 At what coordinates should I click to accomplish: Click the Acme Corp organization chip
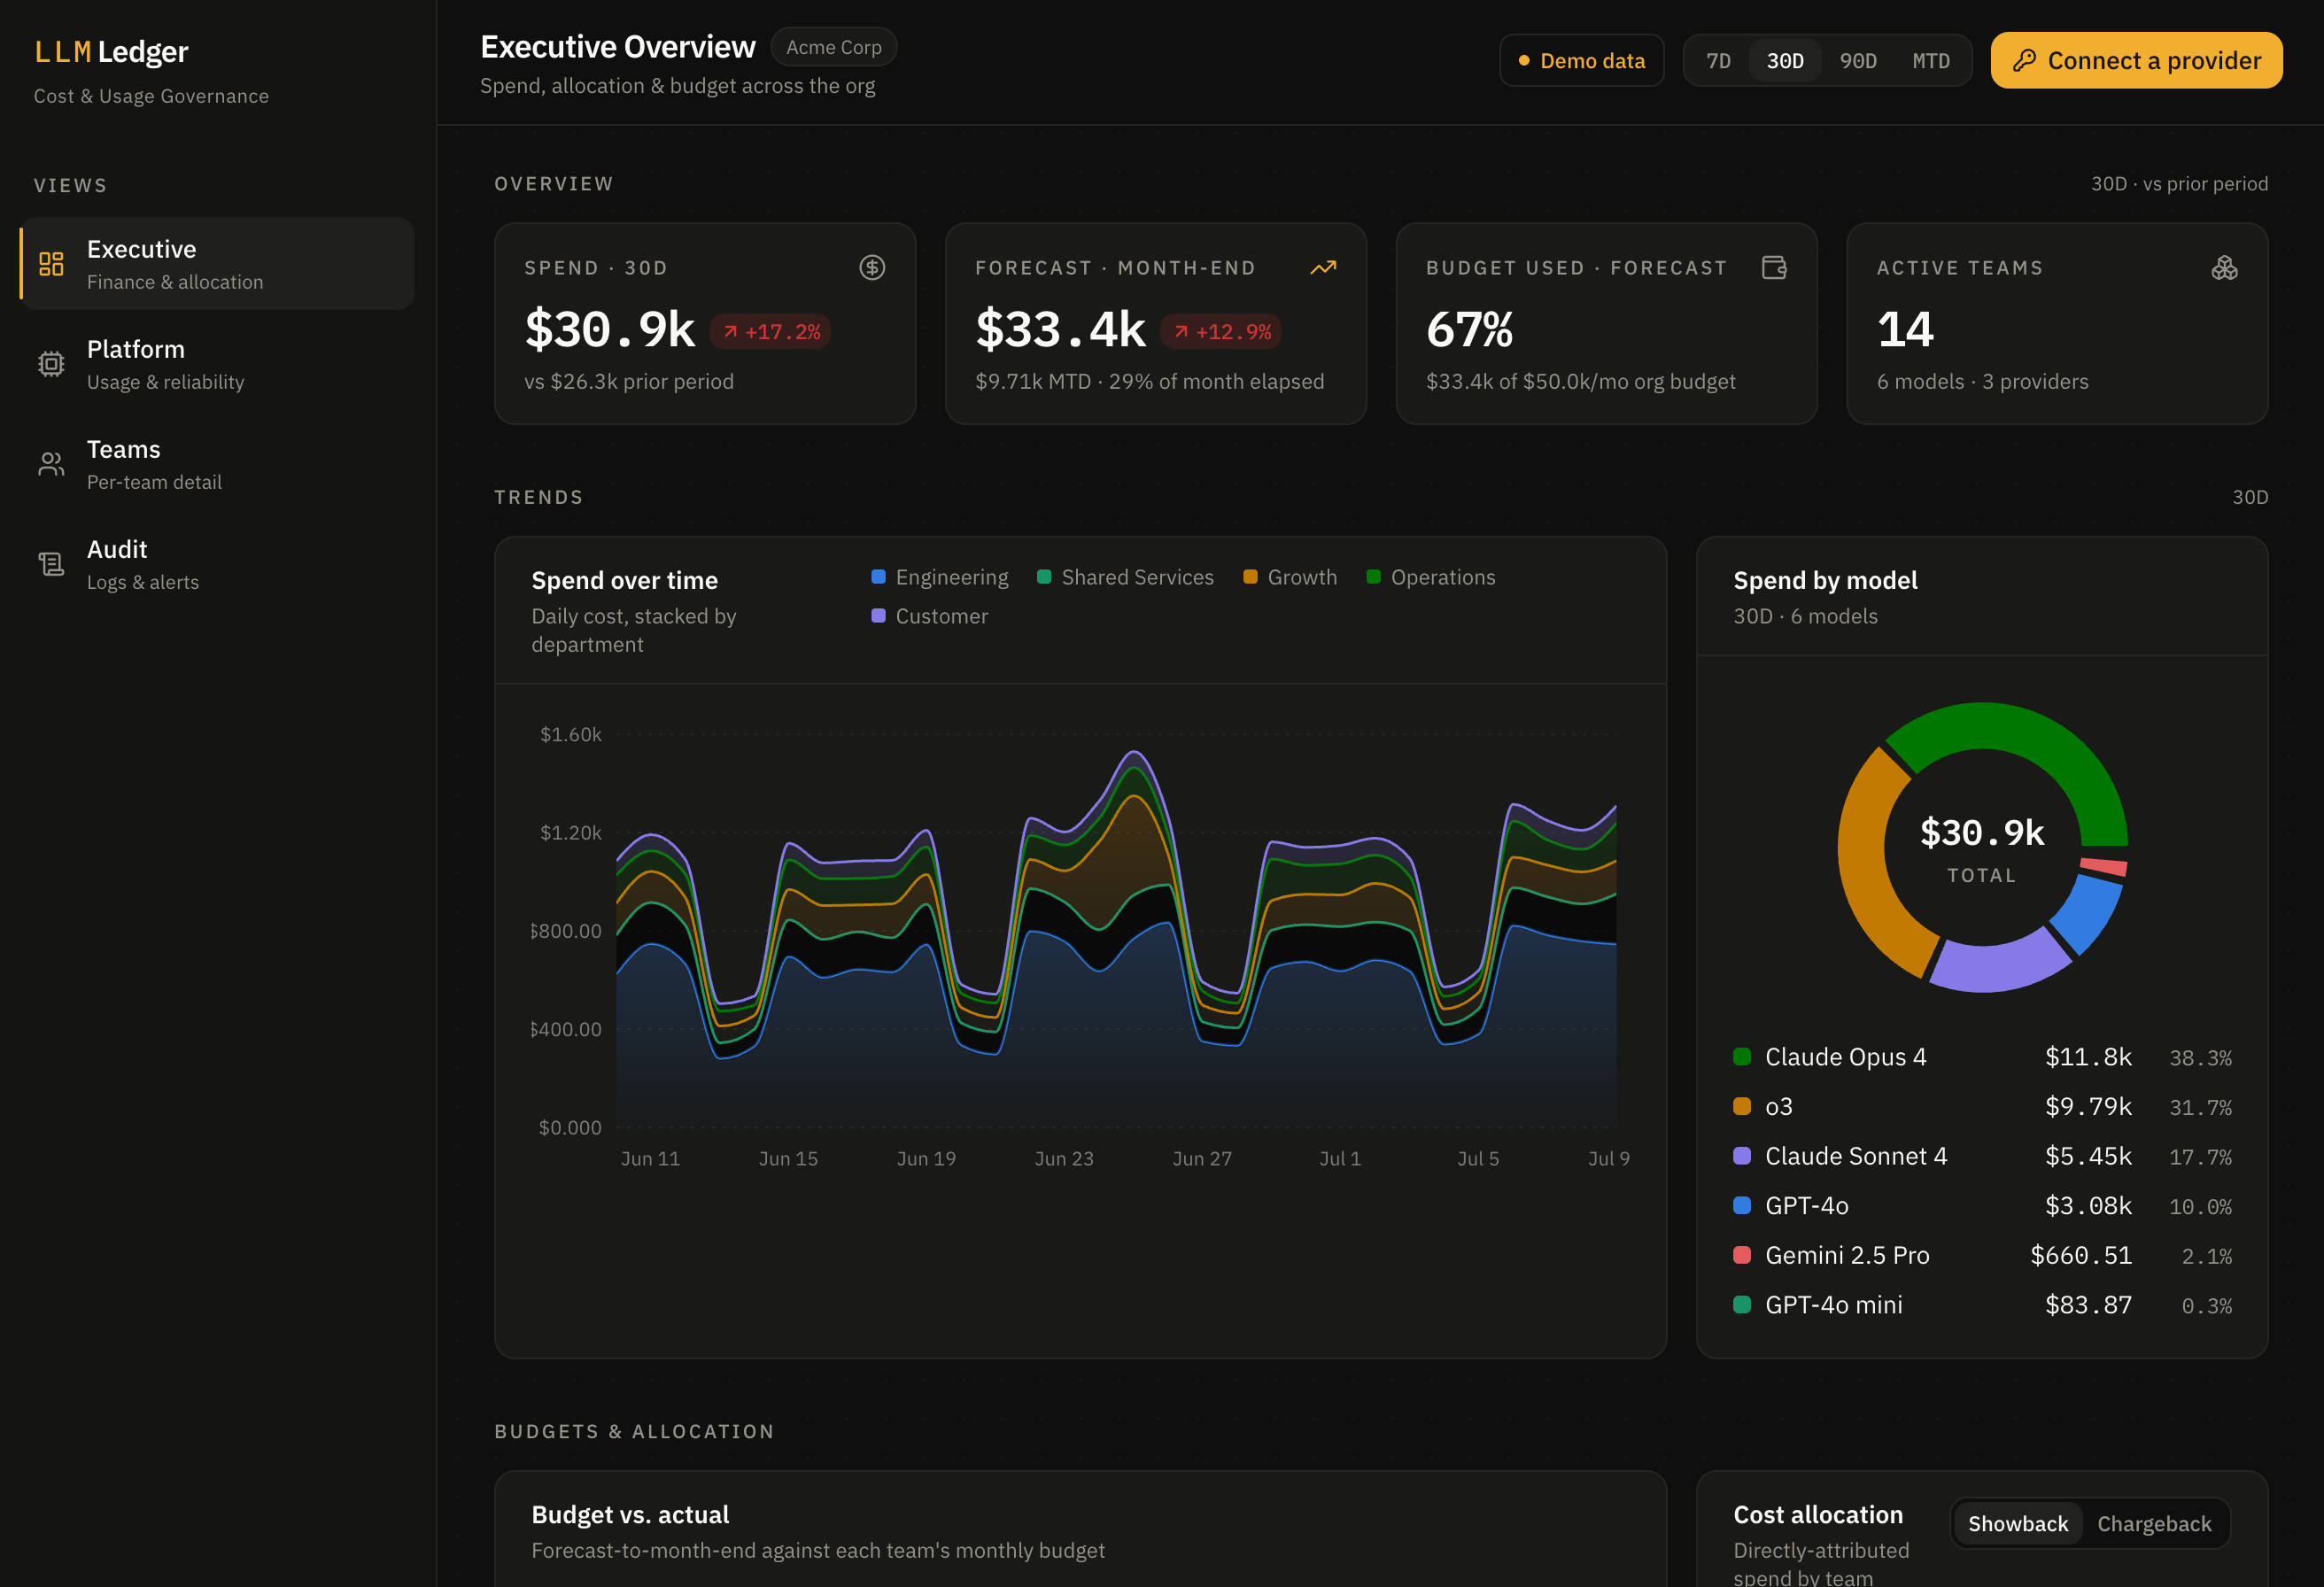click(833, 47)
